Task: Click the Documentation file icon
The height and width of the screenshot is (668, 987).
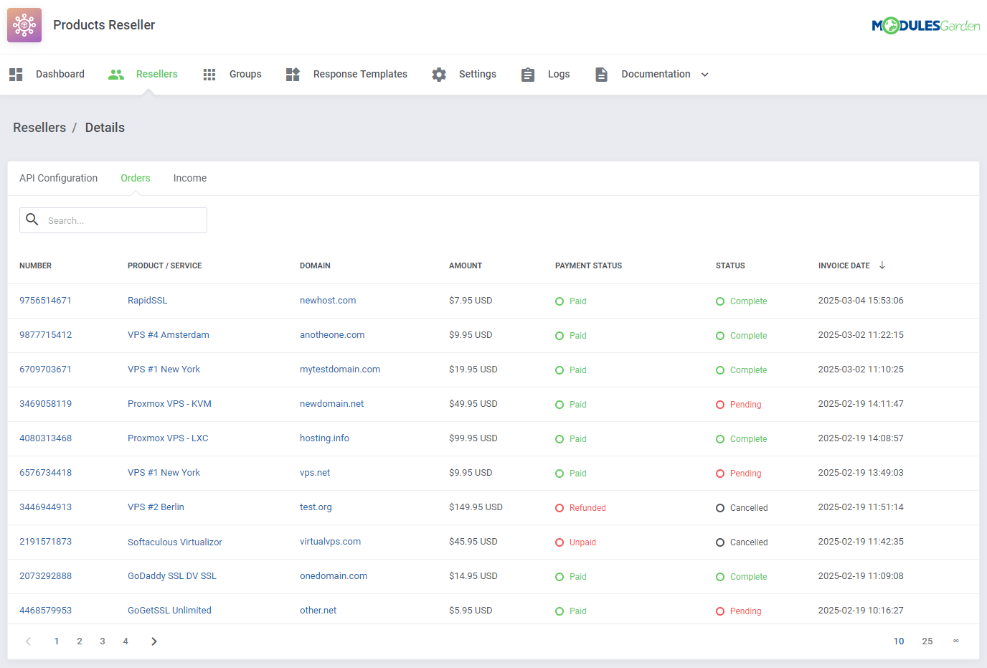Action: point(601,75)
